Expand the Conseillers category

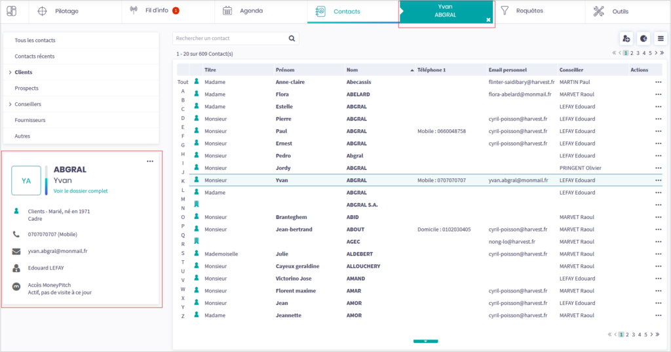[10, 104]
